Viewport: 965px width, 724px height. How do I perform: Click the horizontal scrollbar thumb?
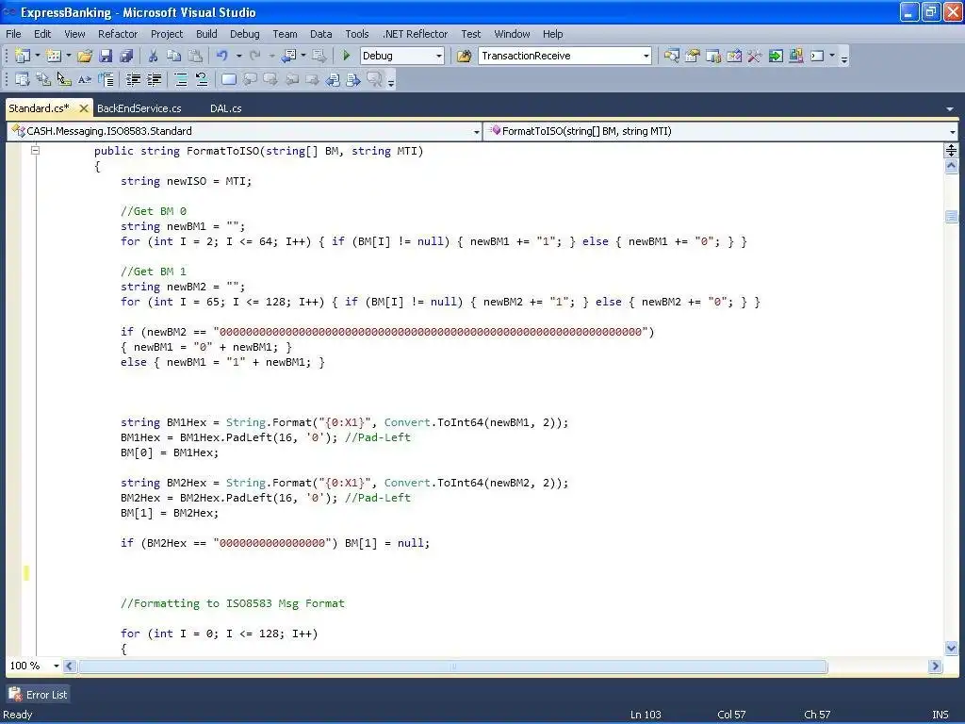(453, 666)
